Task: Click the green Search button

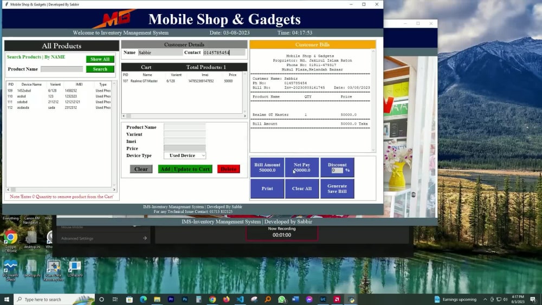Action: pyautogui.click(x=100, y=69)
